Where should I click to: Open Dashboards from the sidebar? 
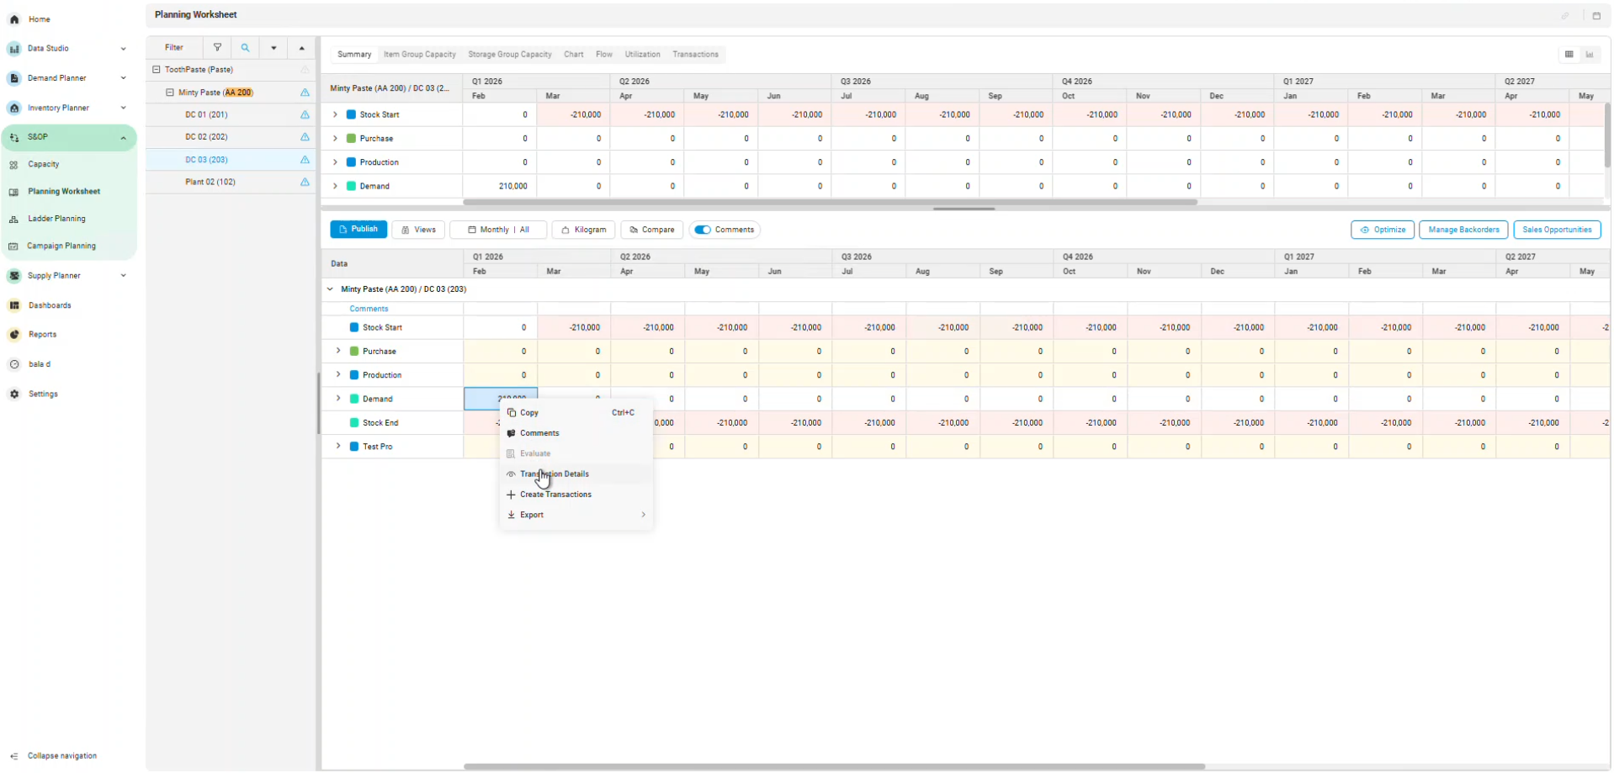coord(50,305)
